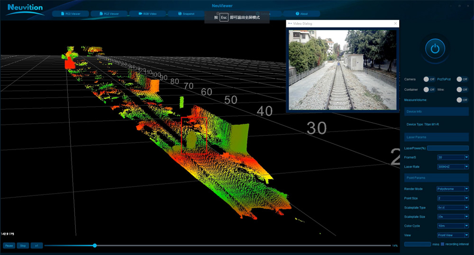Open the Laser Rate dropdown
The height and width of the screenshot is (255, 474).
coord(453,167)
